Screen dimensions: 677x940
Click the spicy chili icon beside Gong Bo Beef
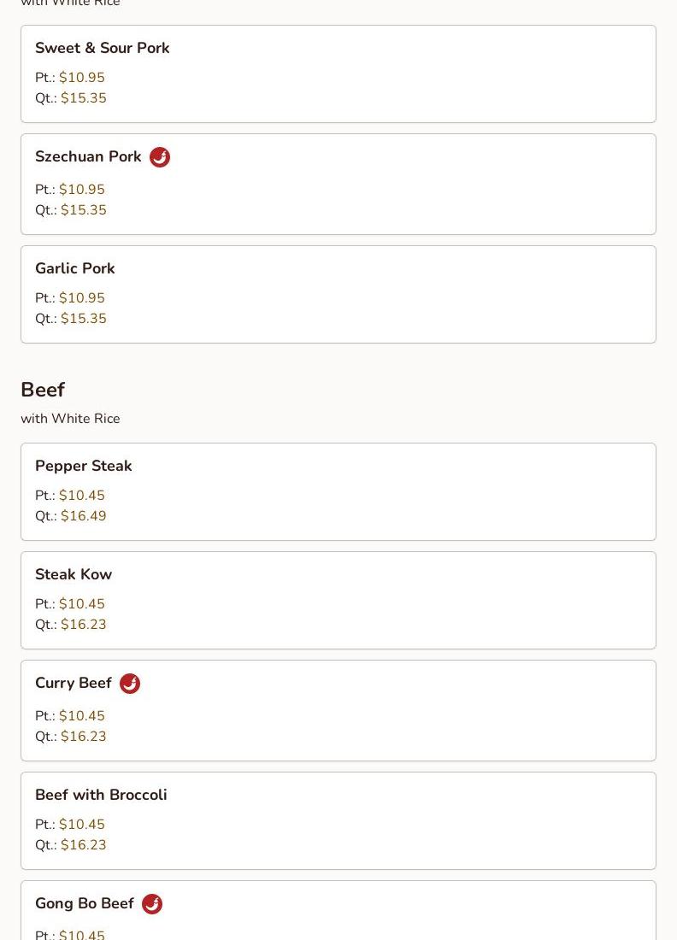(x=151, y=904)
